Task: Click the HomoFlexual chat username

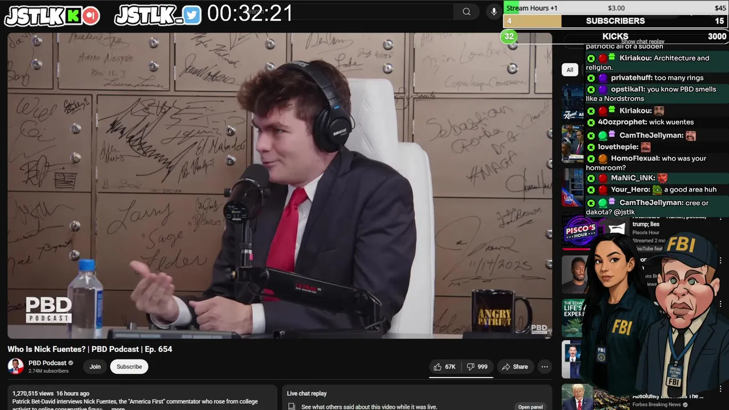Action: pyautogui.click(x=635, y=158)
